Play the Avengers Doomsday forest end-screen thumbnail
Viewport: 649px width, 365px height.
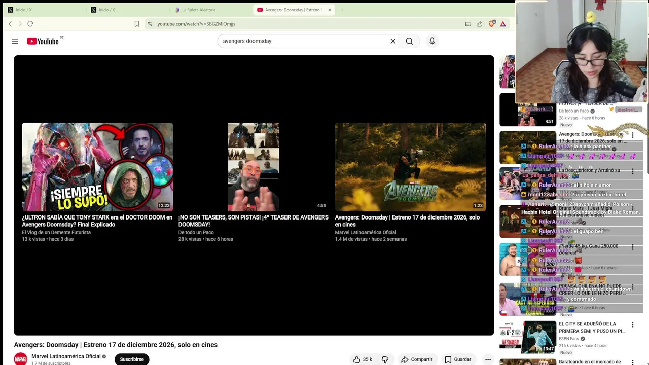(x=410, y=167)
